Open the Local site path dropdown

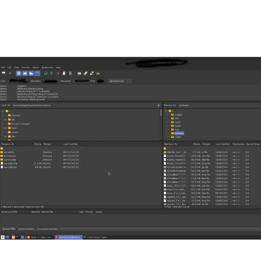(159, 105)
